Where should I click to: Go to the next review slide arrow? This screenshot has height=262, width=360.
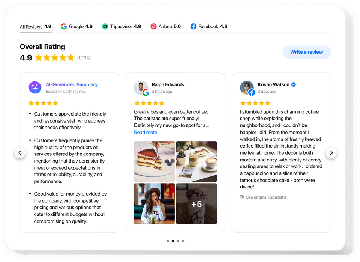[331, 153]
